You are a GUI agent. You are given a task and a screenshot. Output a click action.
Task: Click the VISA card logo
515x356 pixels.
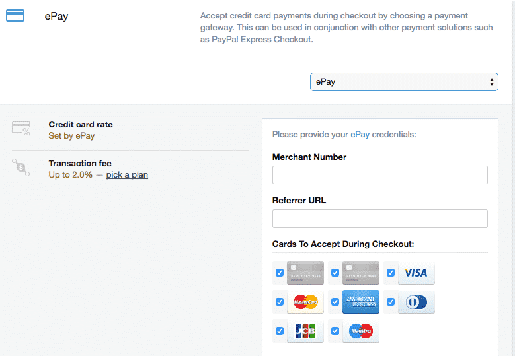pyautogui.click(x=416, y=273)
